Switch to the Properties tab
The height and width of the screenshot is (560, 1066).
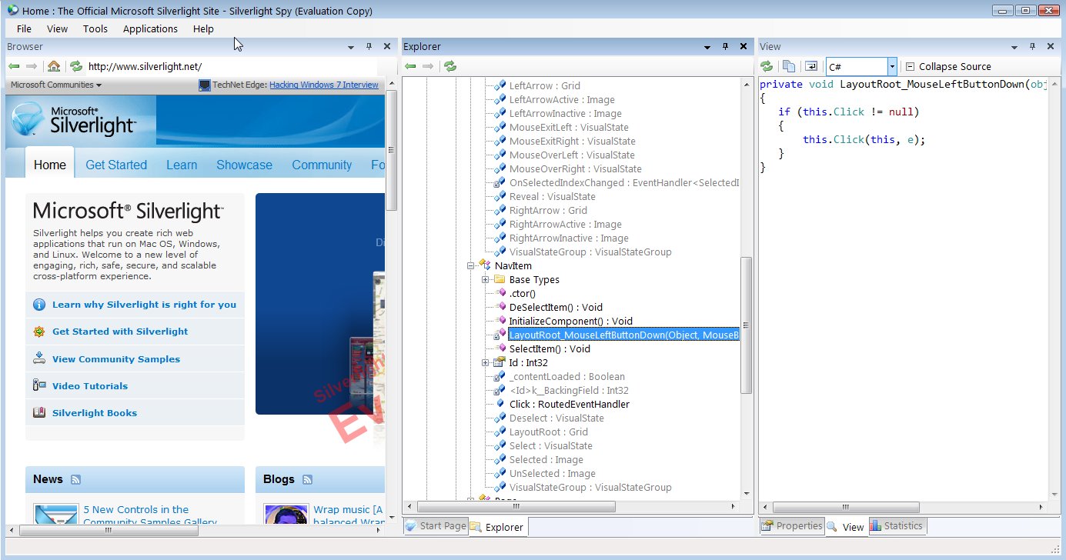(792, 526)
